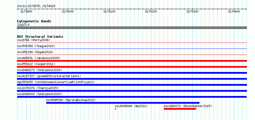The width and height of the screenshot is (255, 120).
Task: Click the nsv8766 (Perry2008) variant label
Action: click(34, 40)
